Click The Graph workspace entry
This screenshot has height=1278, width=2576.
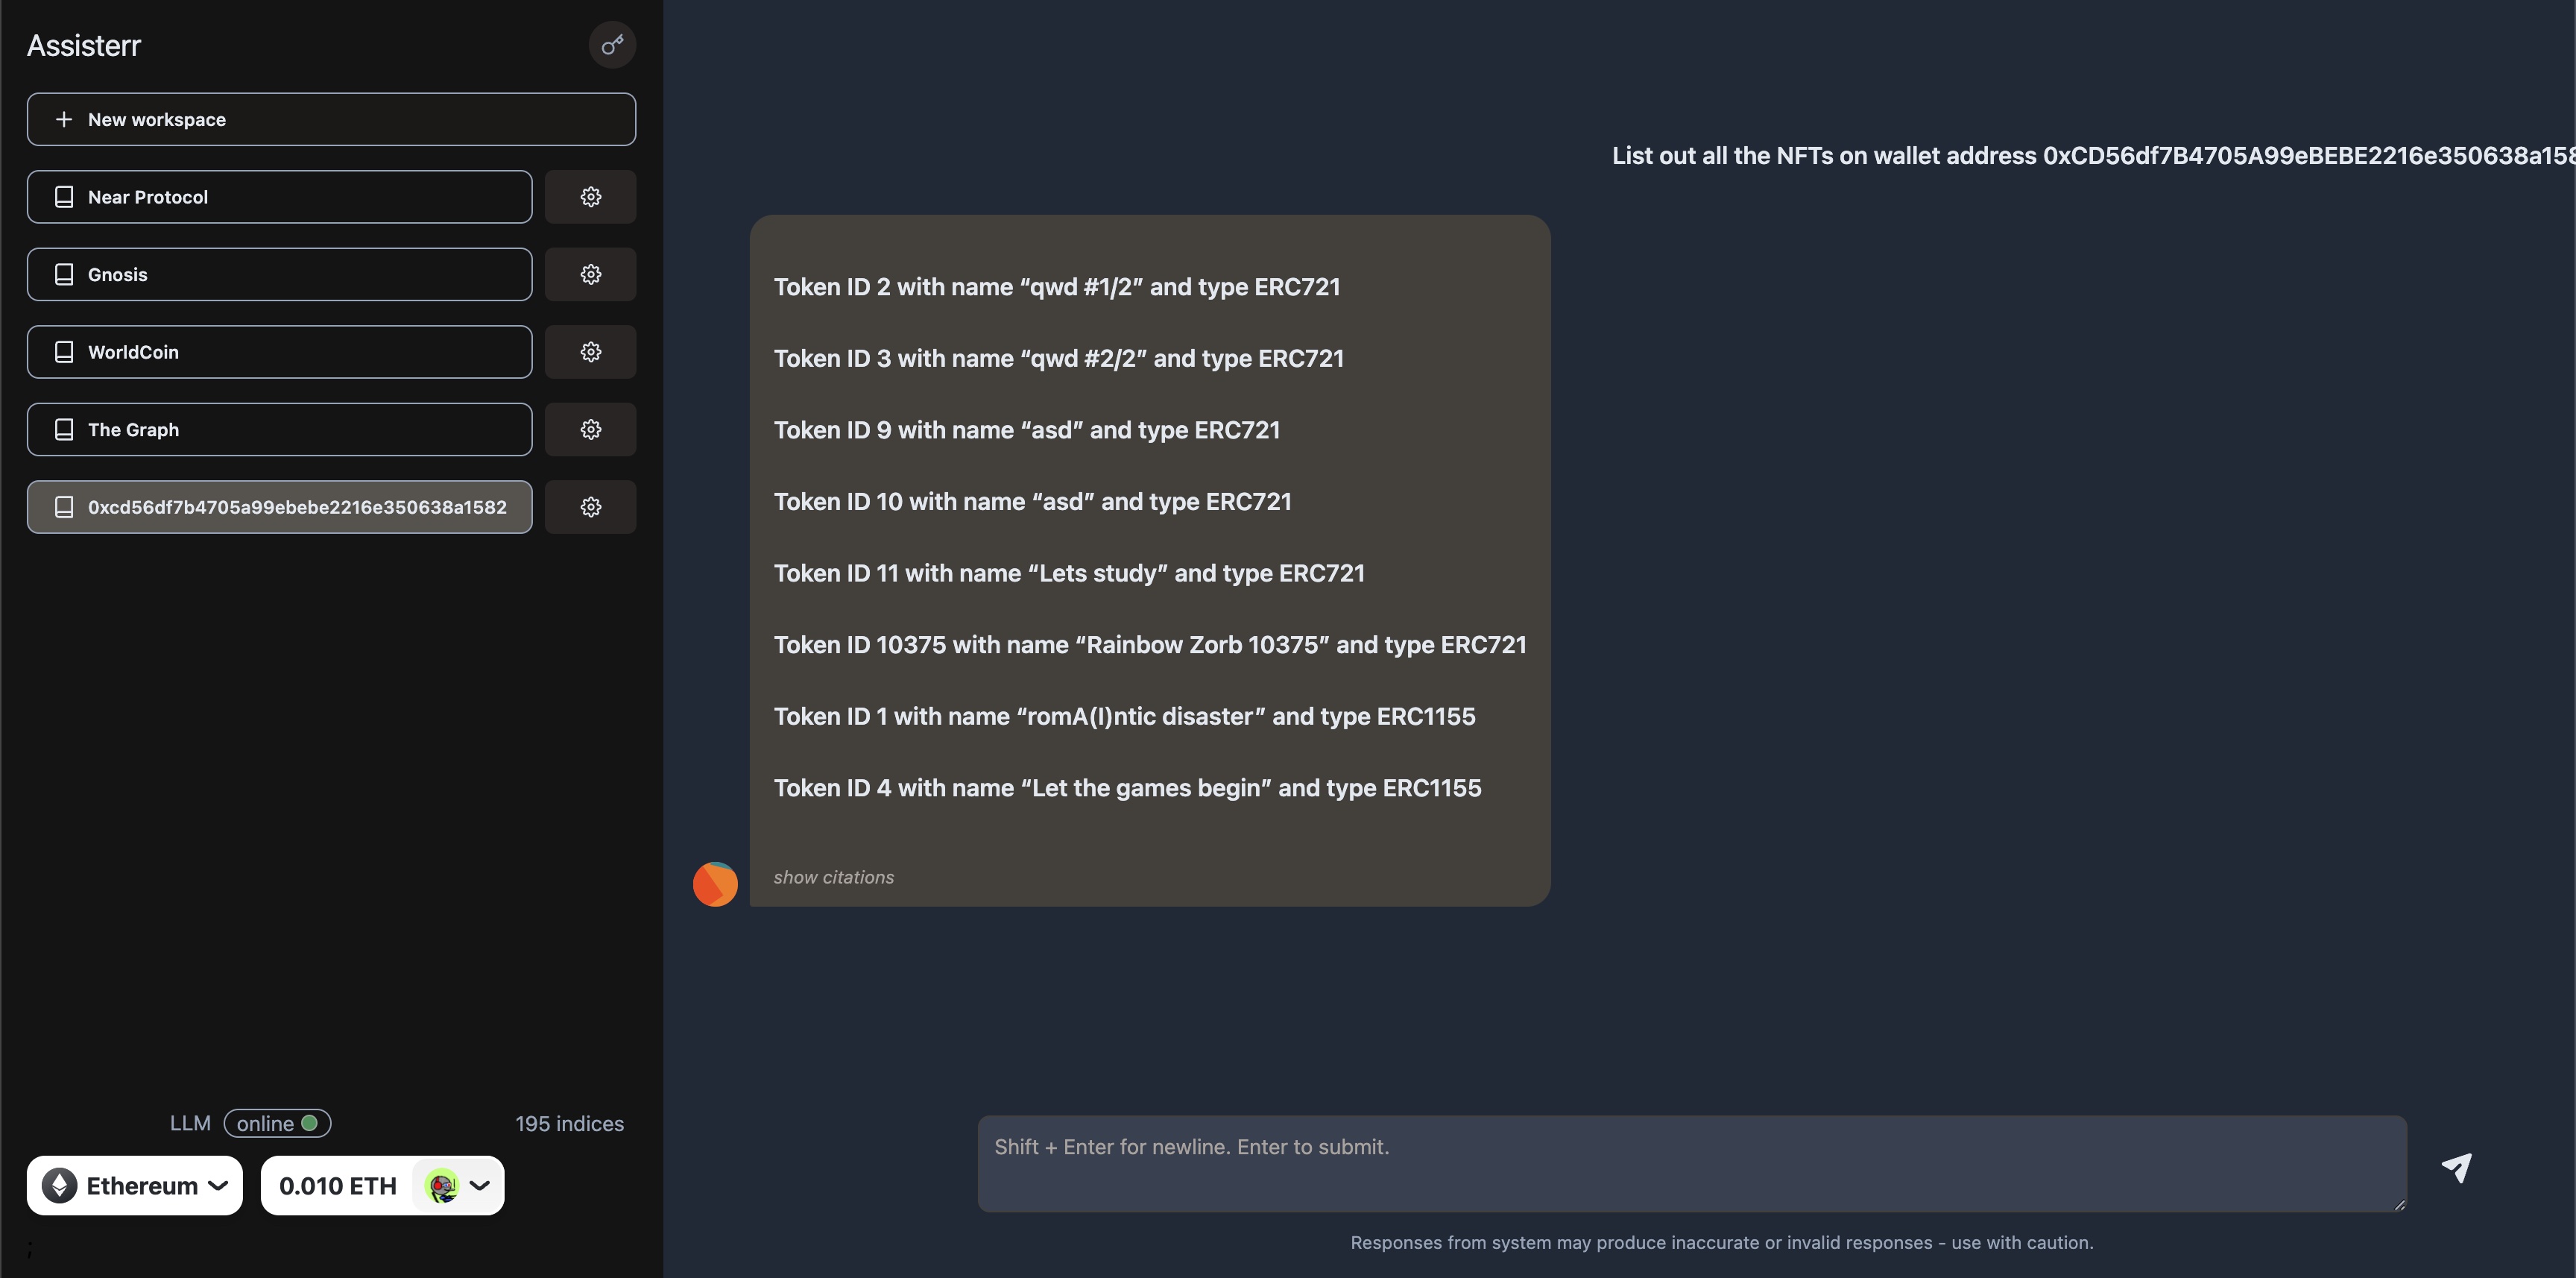point(280,429)
